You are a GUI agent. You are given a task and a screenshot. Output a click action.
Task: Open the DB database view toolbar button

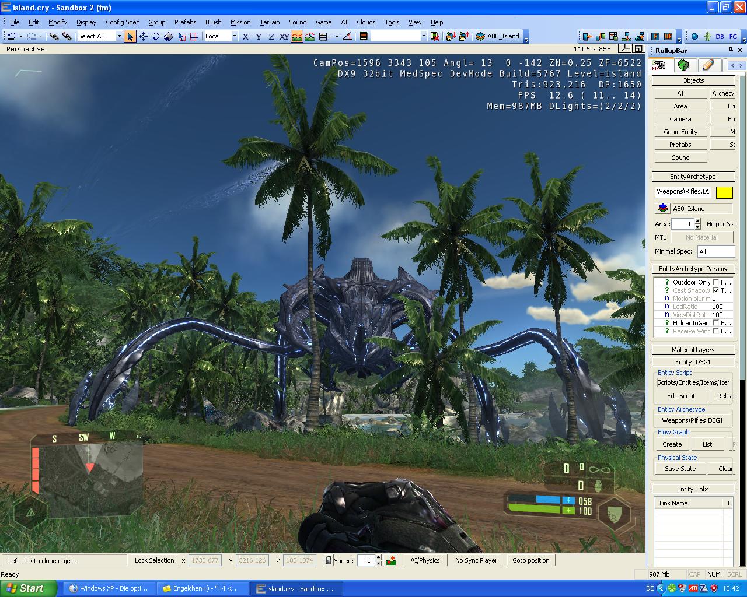tap(720, 36)
